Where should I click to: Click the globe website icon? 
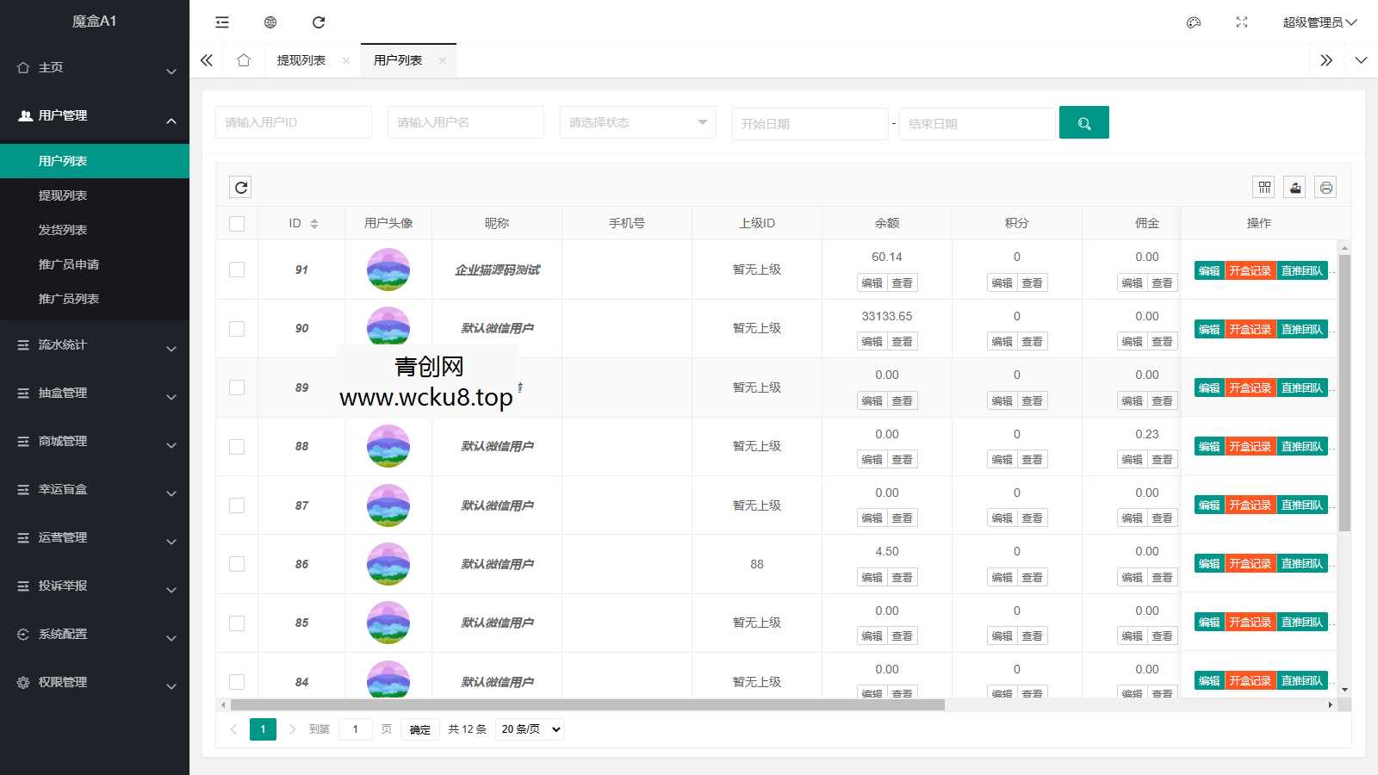click(x=270, y=22)
